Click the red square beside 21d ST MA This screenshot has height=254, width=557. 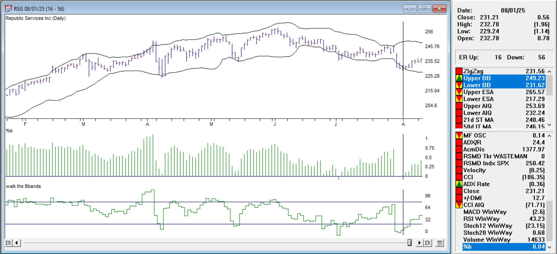click(459, 120)
